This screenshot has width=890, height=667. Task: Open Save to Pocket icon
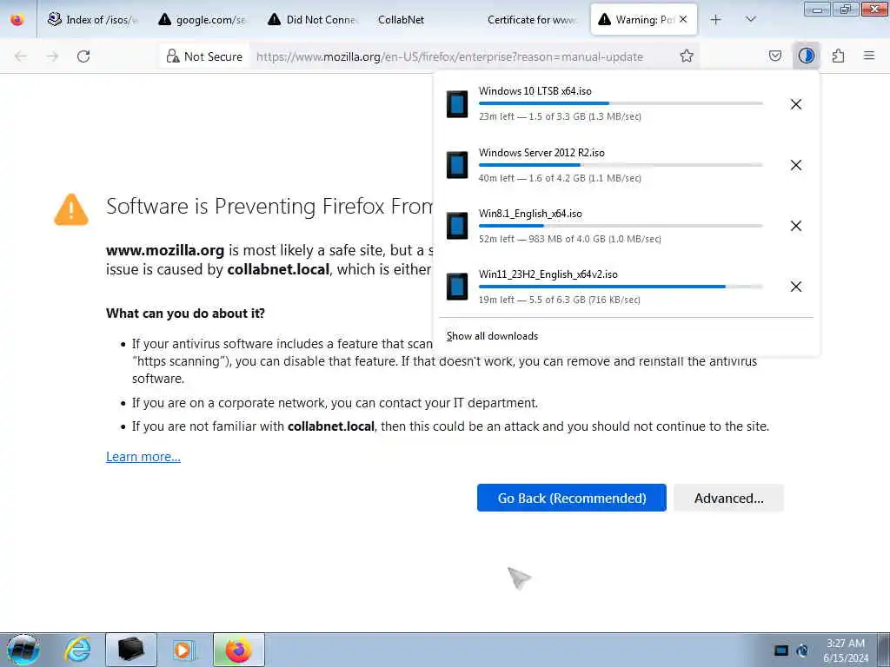(774, 56)
